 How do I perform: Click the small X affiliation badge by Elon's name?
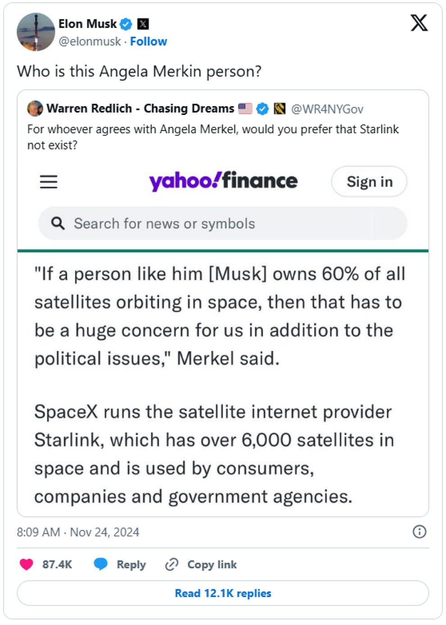[143, 24]
